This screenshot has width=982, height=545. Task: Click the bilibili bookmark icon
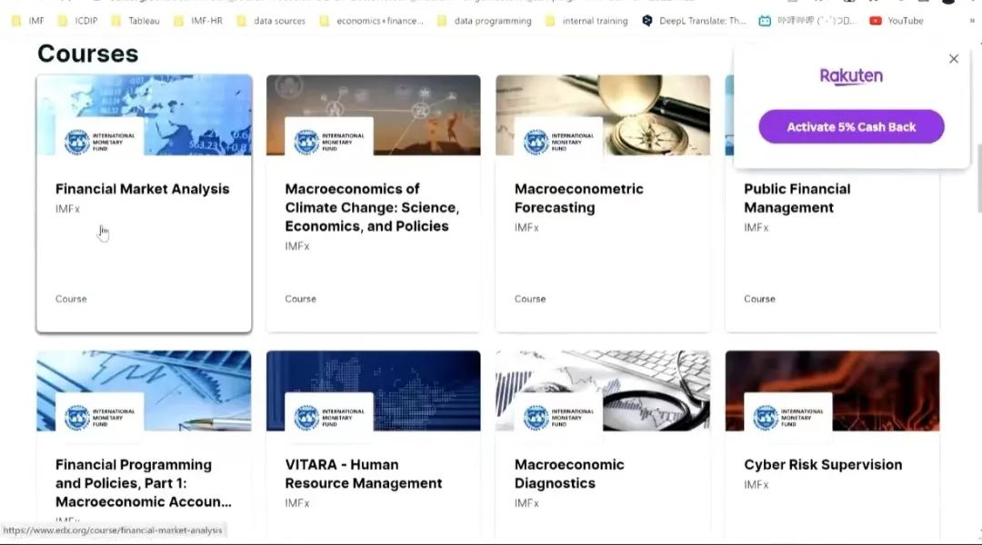765,21
